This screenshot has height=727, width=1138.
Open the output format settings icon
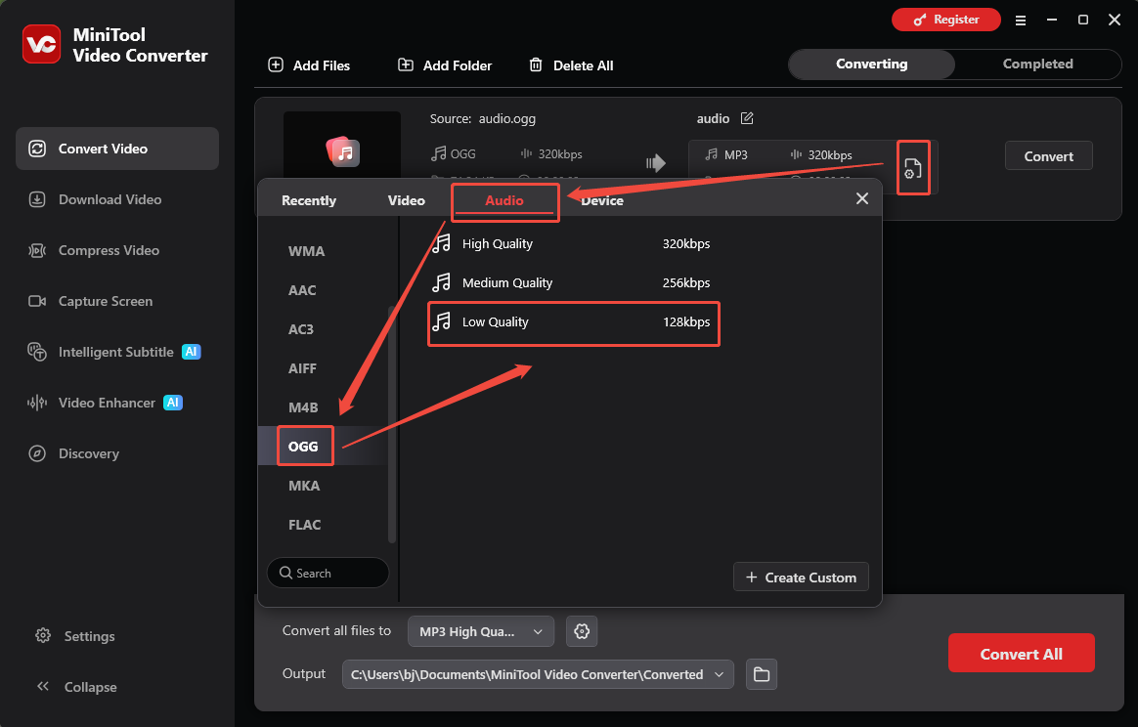(x=913, y=168)
